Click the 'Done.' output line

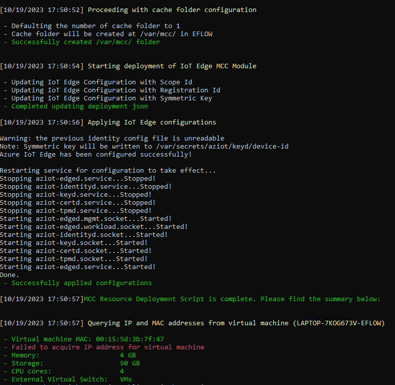pyautogui.click(x=10, y=275)
